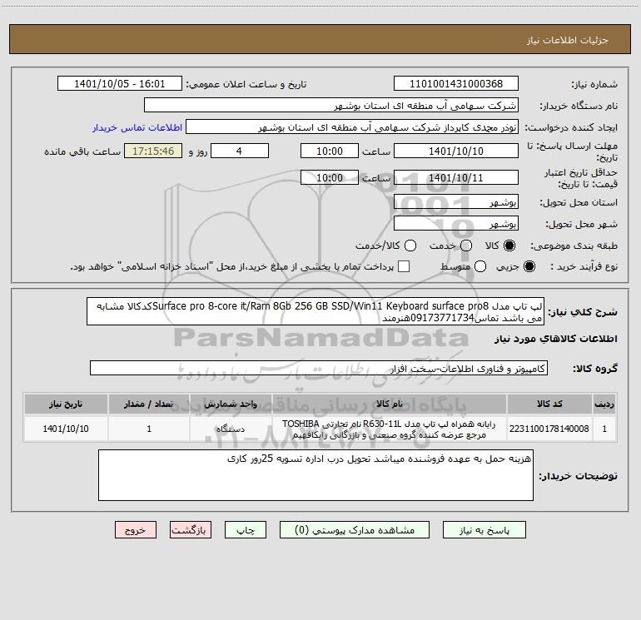Select product code 2231100178140008 table cell
Viewport: 641px width, 620px height.
pyautogui.click(x=549, y=429)
